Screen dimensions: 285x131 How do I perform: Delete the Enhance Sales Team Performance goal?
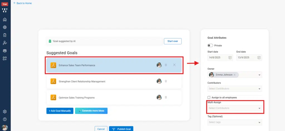click(x=166, y=65)
